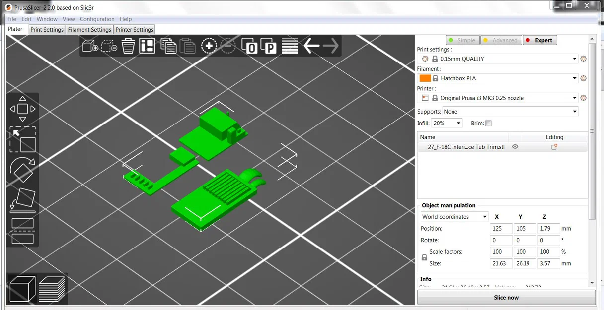
Task: Open the World coordinates dropdown
Action: tap(454, 217)
